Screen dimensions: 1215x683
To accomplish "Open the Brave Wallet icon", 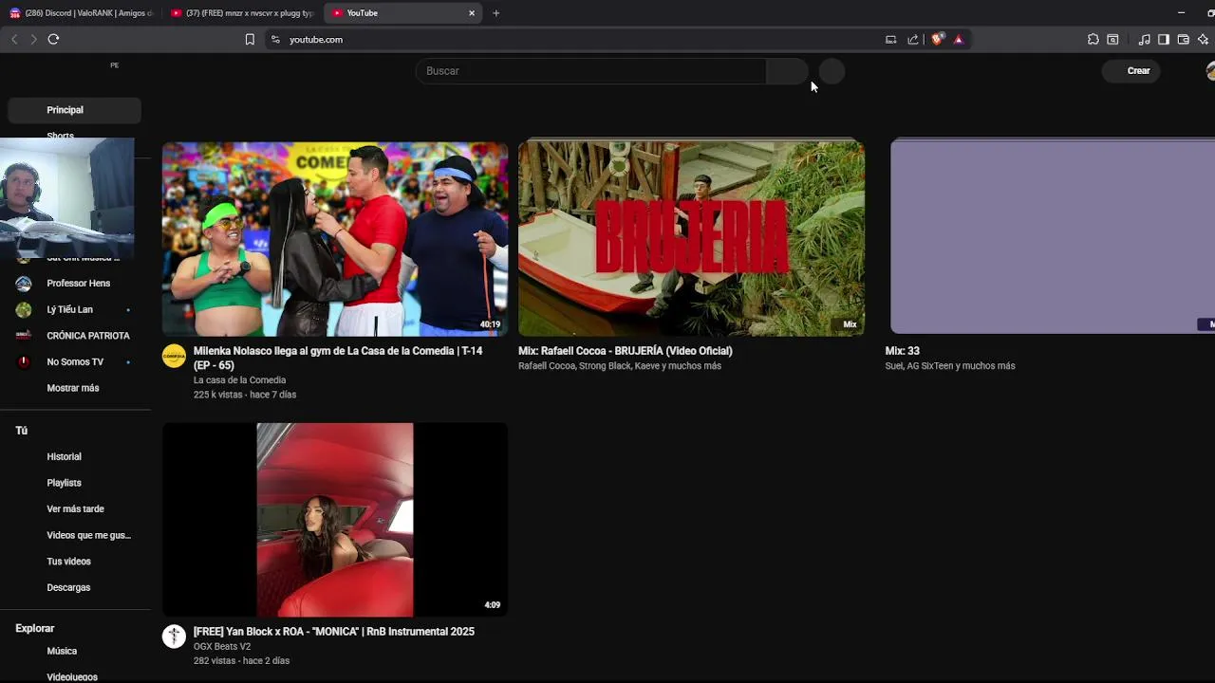I will [x=1184, y=39].
